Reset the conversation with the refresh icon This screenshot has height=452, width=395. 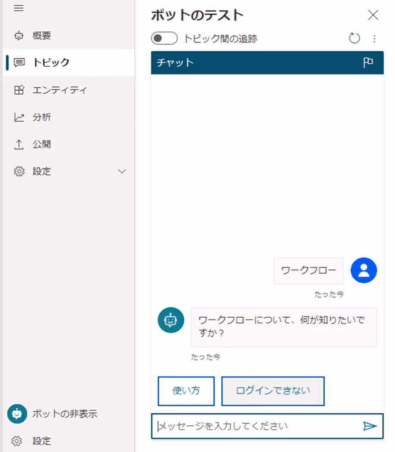tap(355, 38)
